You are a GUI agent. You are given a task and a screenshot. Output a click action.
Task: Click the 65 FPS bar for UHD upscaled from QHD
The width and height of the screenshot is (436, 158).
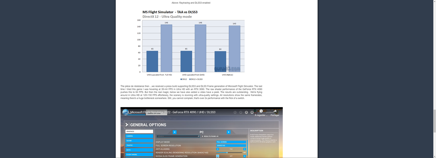186,61
